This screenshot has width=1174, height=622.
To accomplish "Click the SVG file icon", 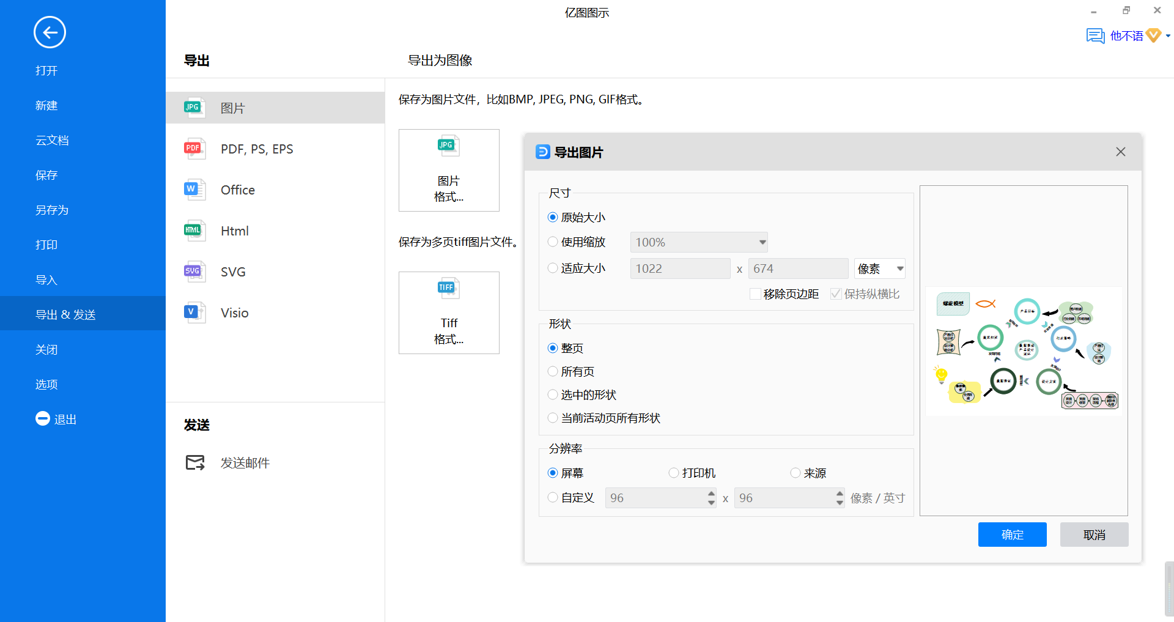I will [x=194, y=272].
